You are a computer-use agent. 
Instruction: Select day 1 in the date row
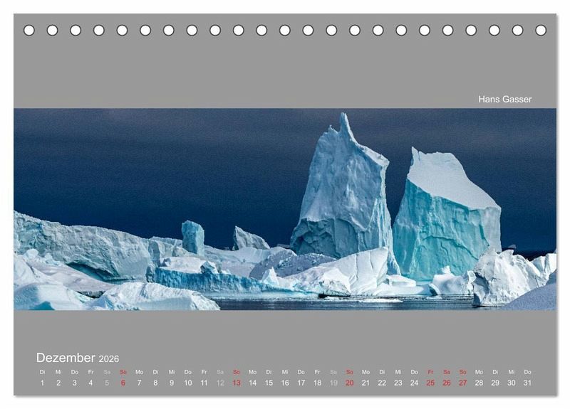click(x=42, y=383)
